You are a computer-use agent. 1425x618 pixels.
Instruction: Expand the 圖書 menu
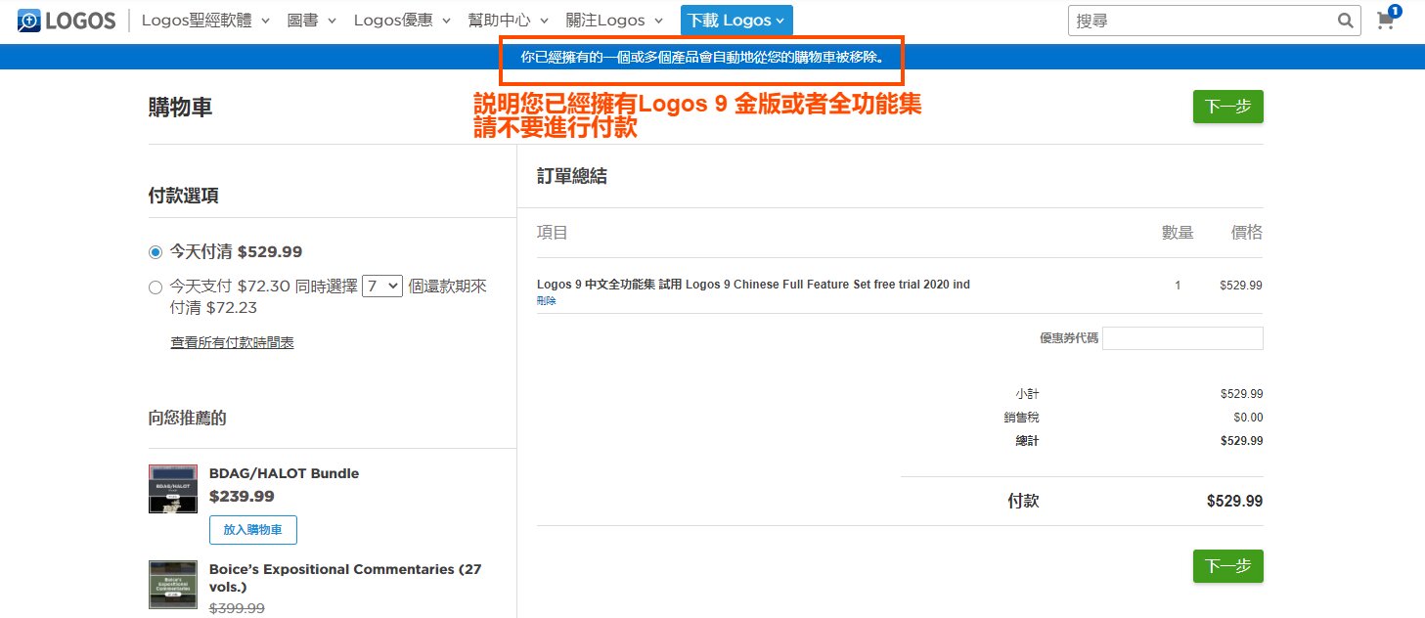(312, 21)
